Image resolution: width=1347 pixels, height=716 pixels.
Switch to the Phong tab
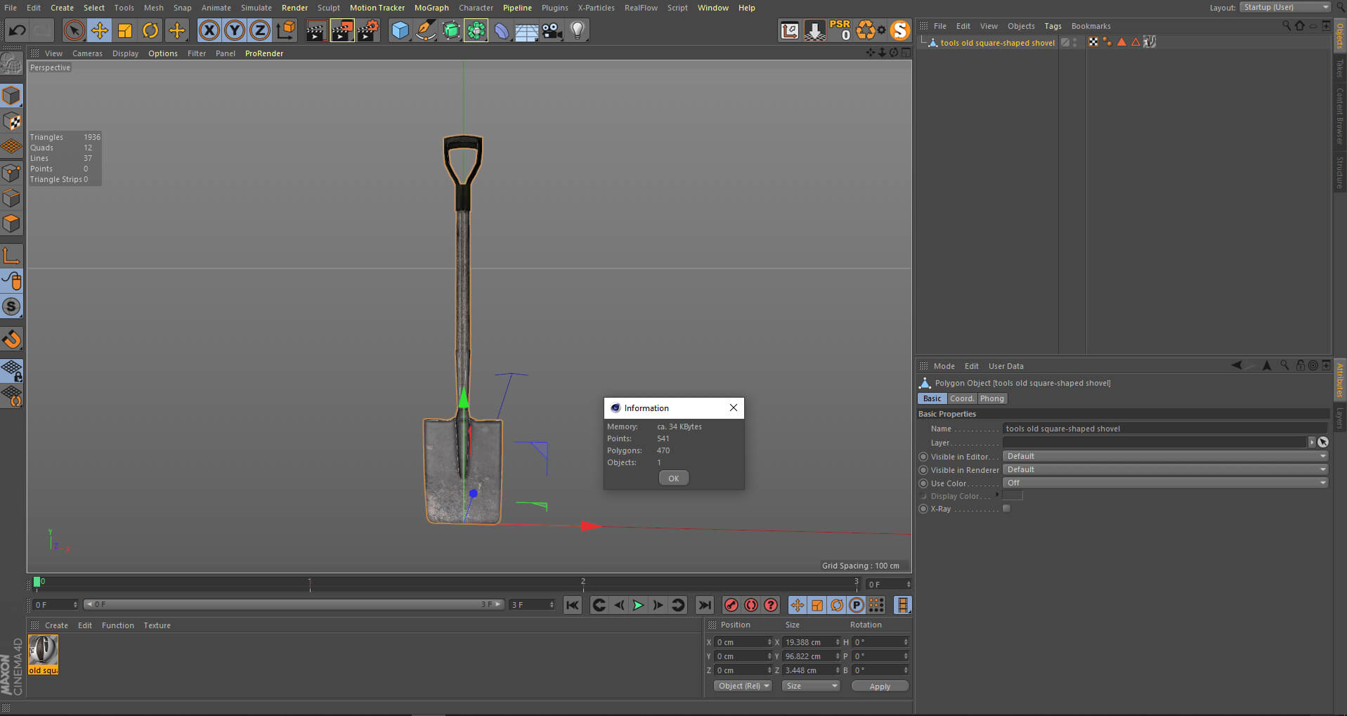(991, 398)
